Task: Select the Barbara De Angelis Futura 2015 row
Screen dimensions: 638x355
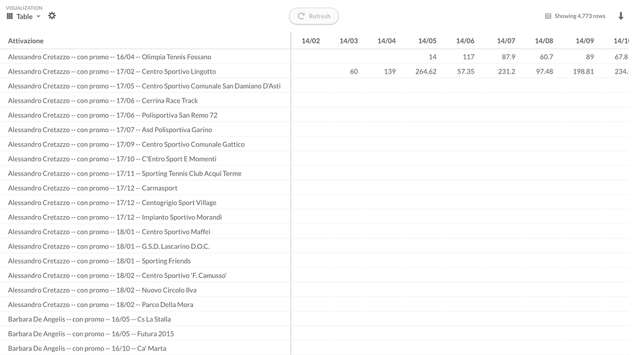Action: pyautogui.click(x=91, y=334)
